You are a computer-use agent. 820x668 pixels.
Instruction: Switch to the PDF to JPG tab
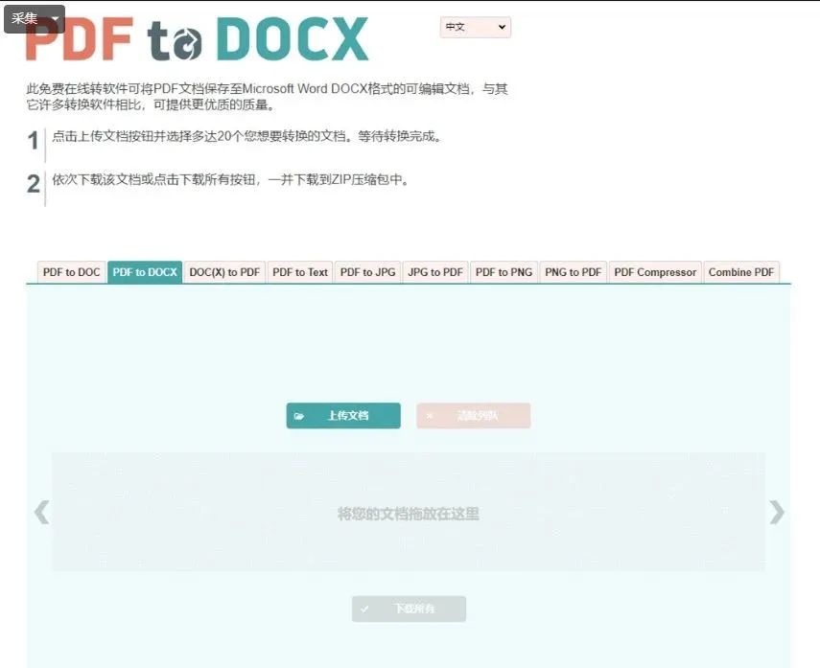[x=366, y=271]
